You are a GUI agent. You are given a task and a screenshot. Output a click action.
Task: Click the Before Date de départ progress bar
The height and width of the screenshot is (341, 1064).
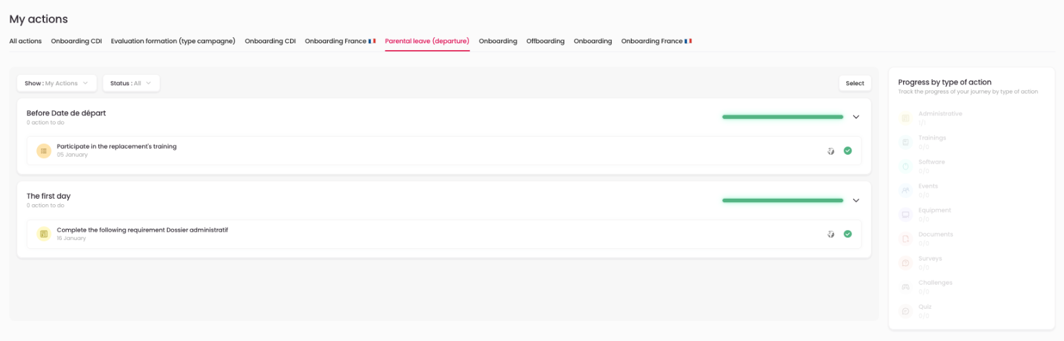click(x=782, y=117)
